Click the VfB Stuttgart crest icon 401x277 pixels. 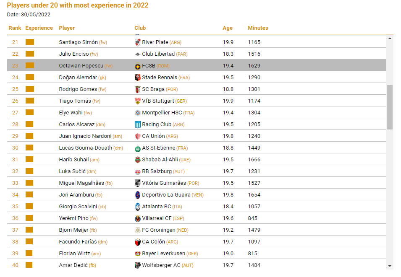pyautogui.click(x=138, y=101)
